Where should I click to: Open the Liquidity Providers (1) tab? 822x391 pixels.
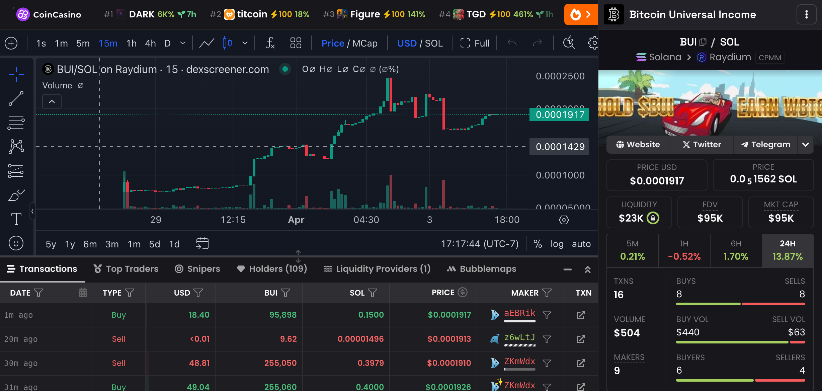(377, 269)
